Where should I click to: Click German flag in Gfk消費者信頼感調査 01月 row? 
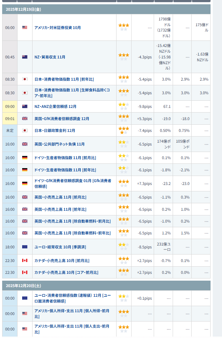point(25,184)
